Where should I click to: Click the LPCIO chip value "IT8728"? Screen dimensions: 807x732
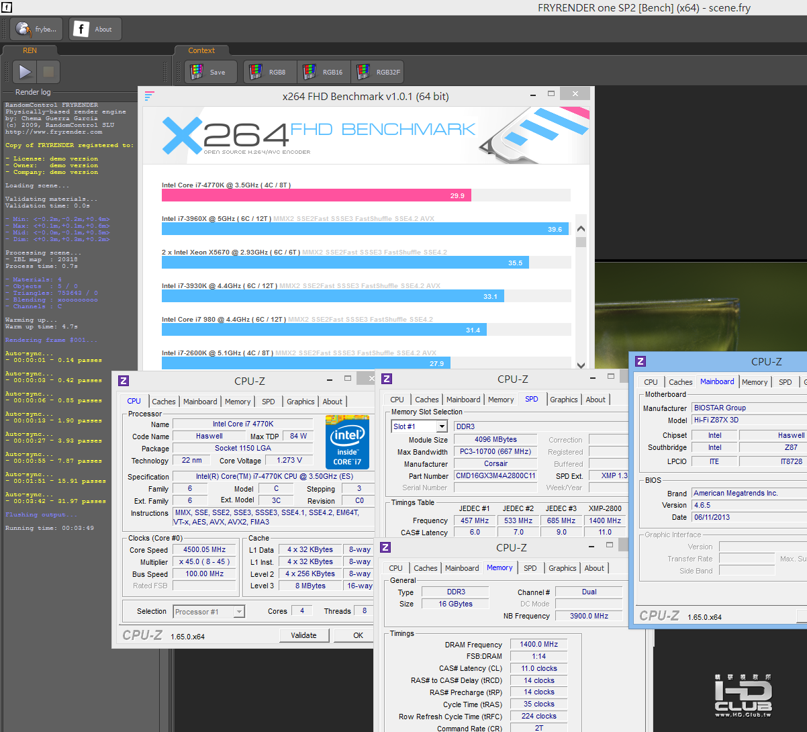tap(773, 461)
